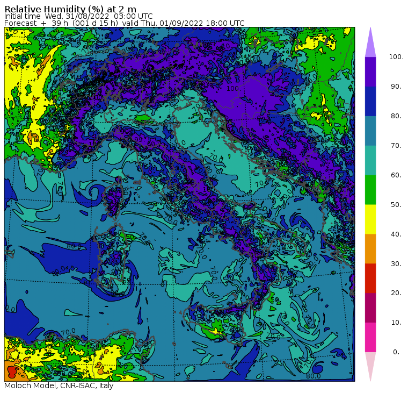
Task: Select the steel blue 70–80 legend band
Action: 370,131
